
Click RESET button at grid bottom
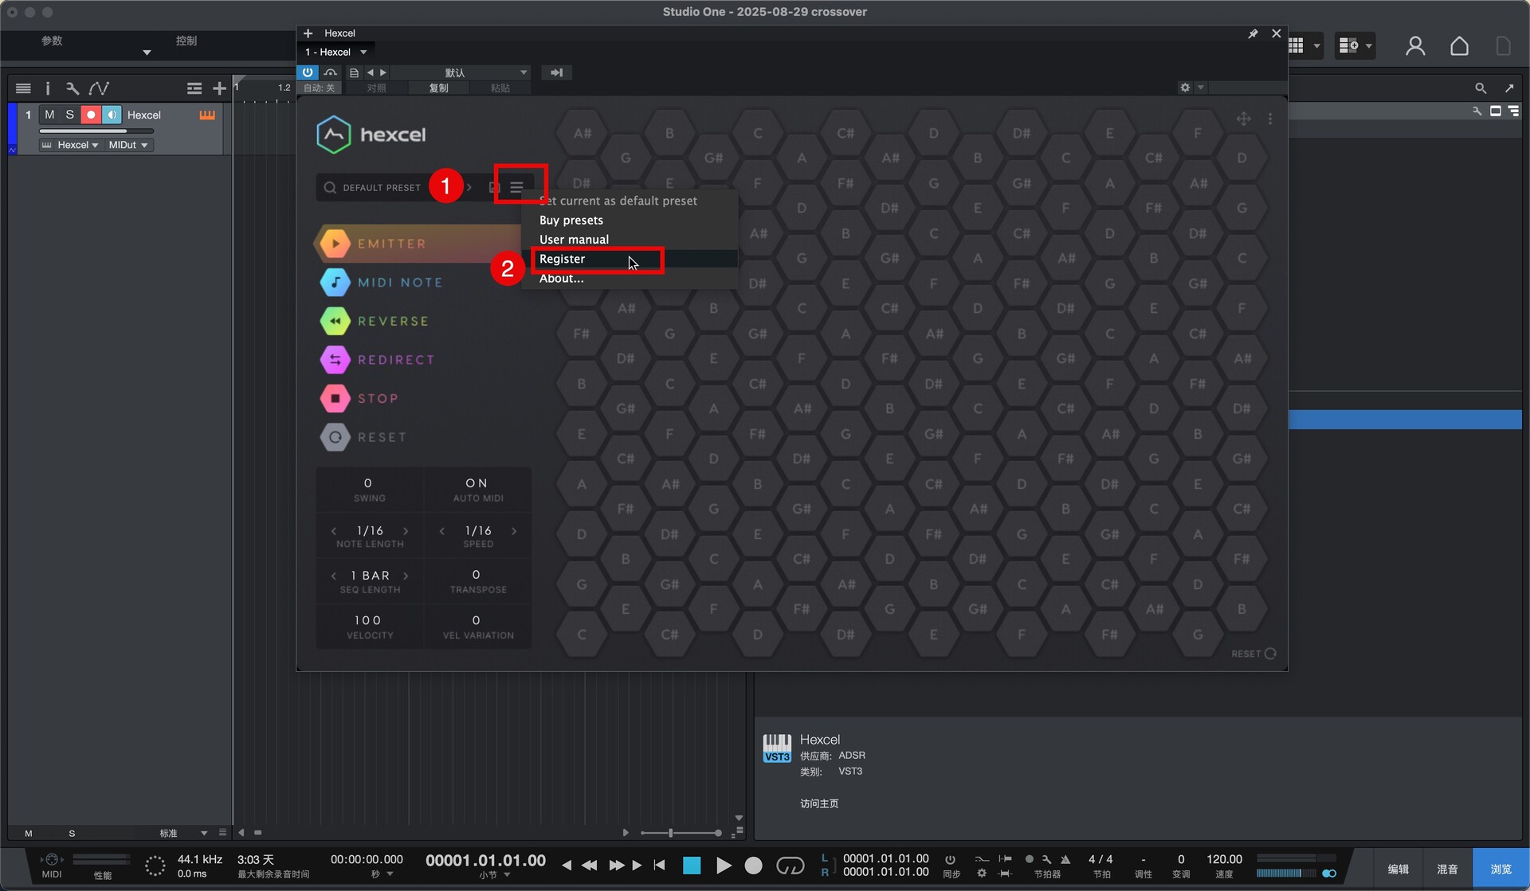(x=1253, y=654)
